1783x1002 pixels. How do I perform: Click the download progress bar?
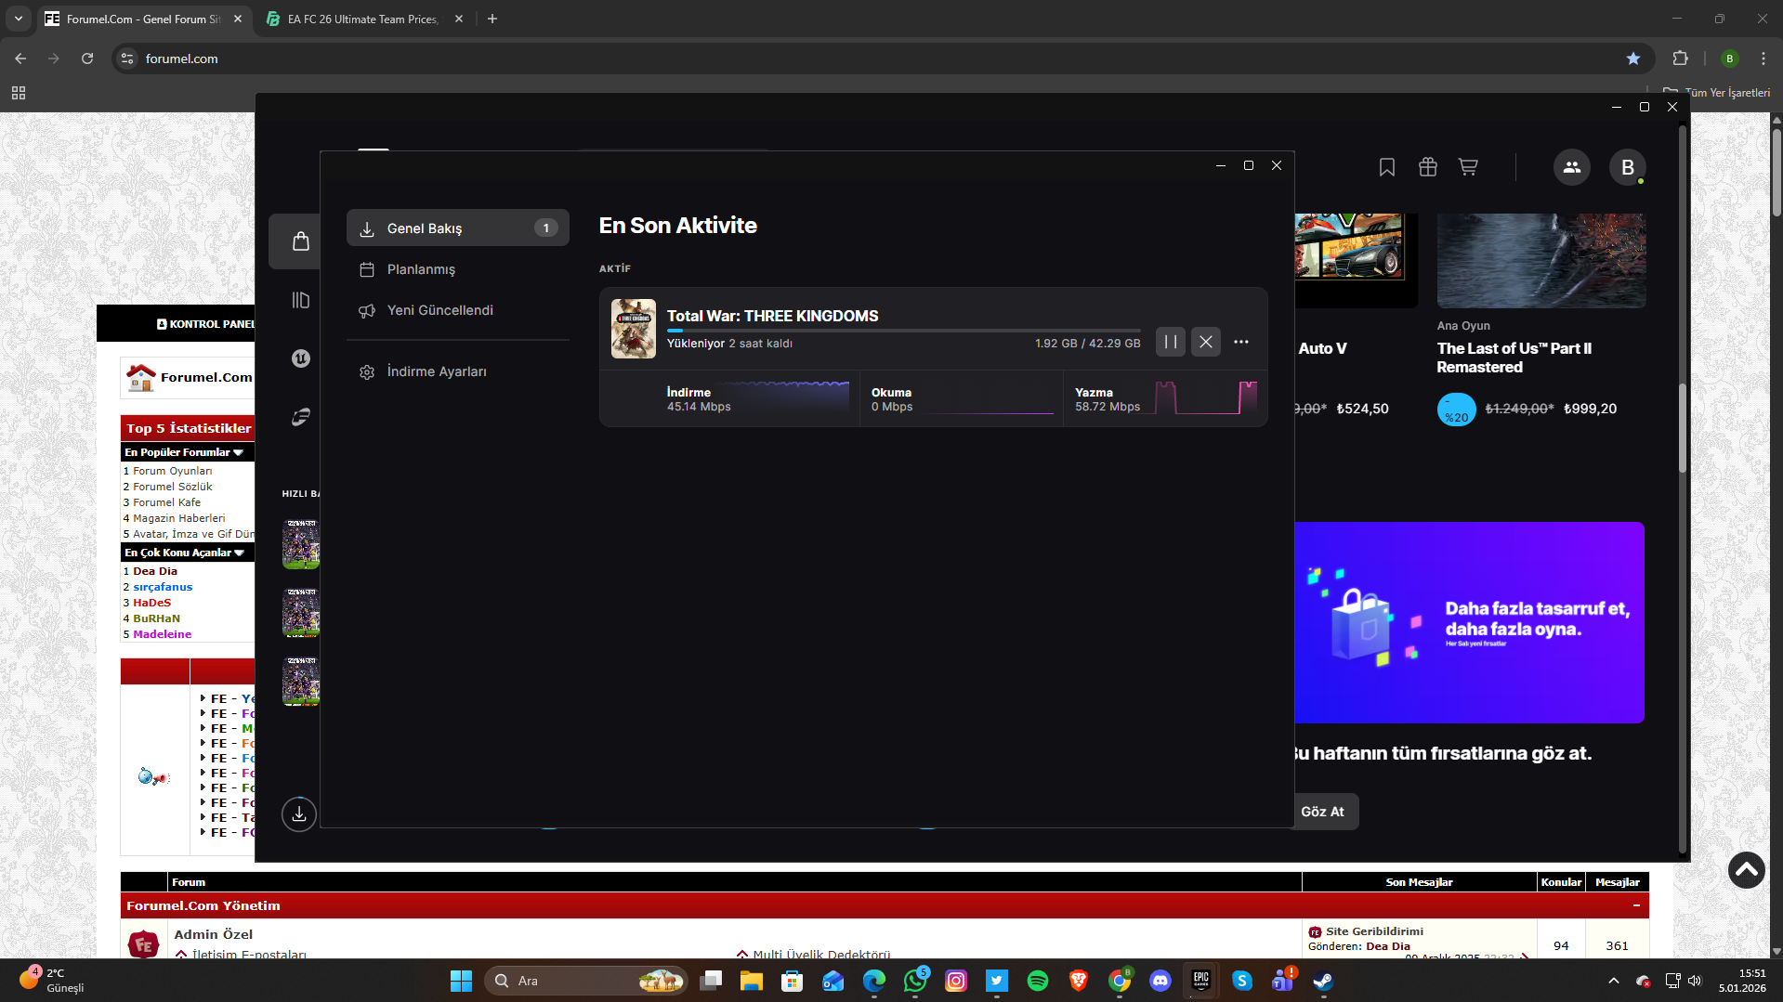(x=903, y=331)
